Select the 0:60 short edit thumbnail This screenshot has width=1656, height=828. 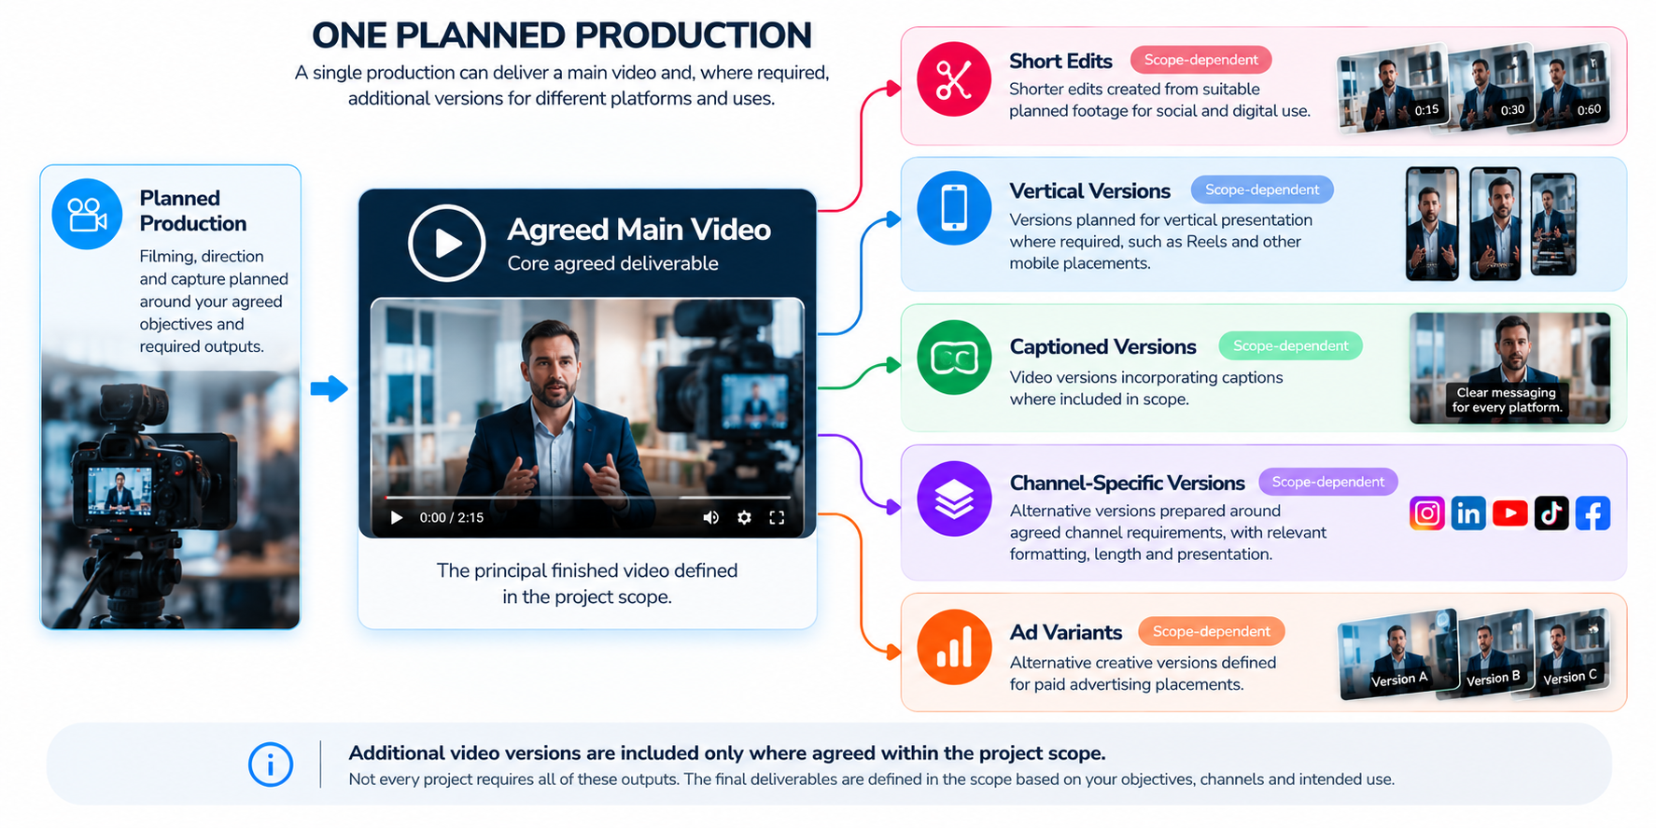(1572, 87)
